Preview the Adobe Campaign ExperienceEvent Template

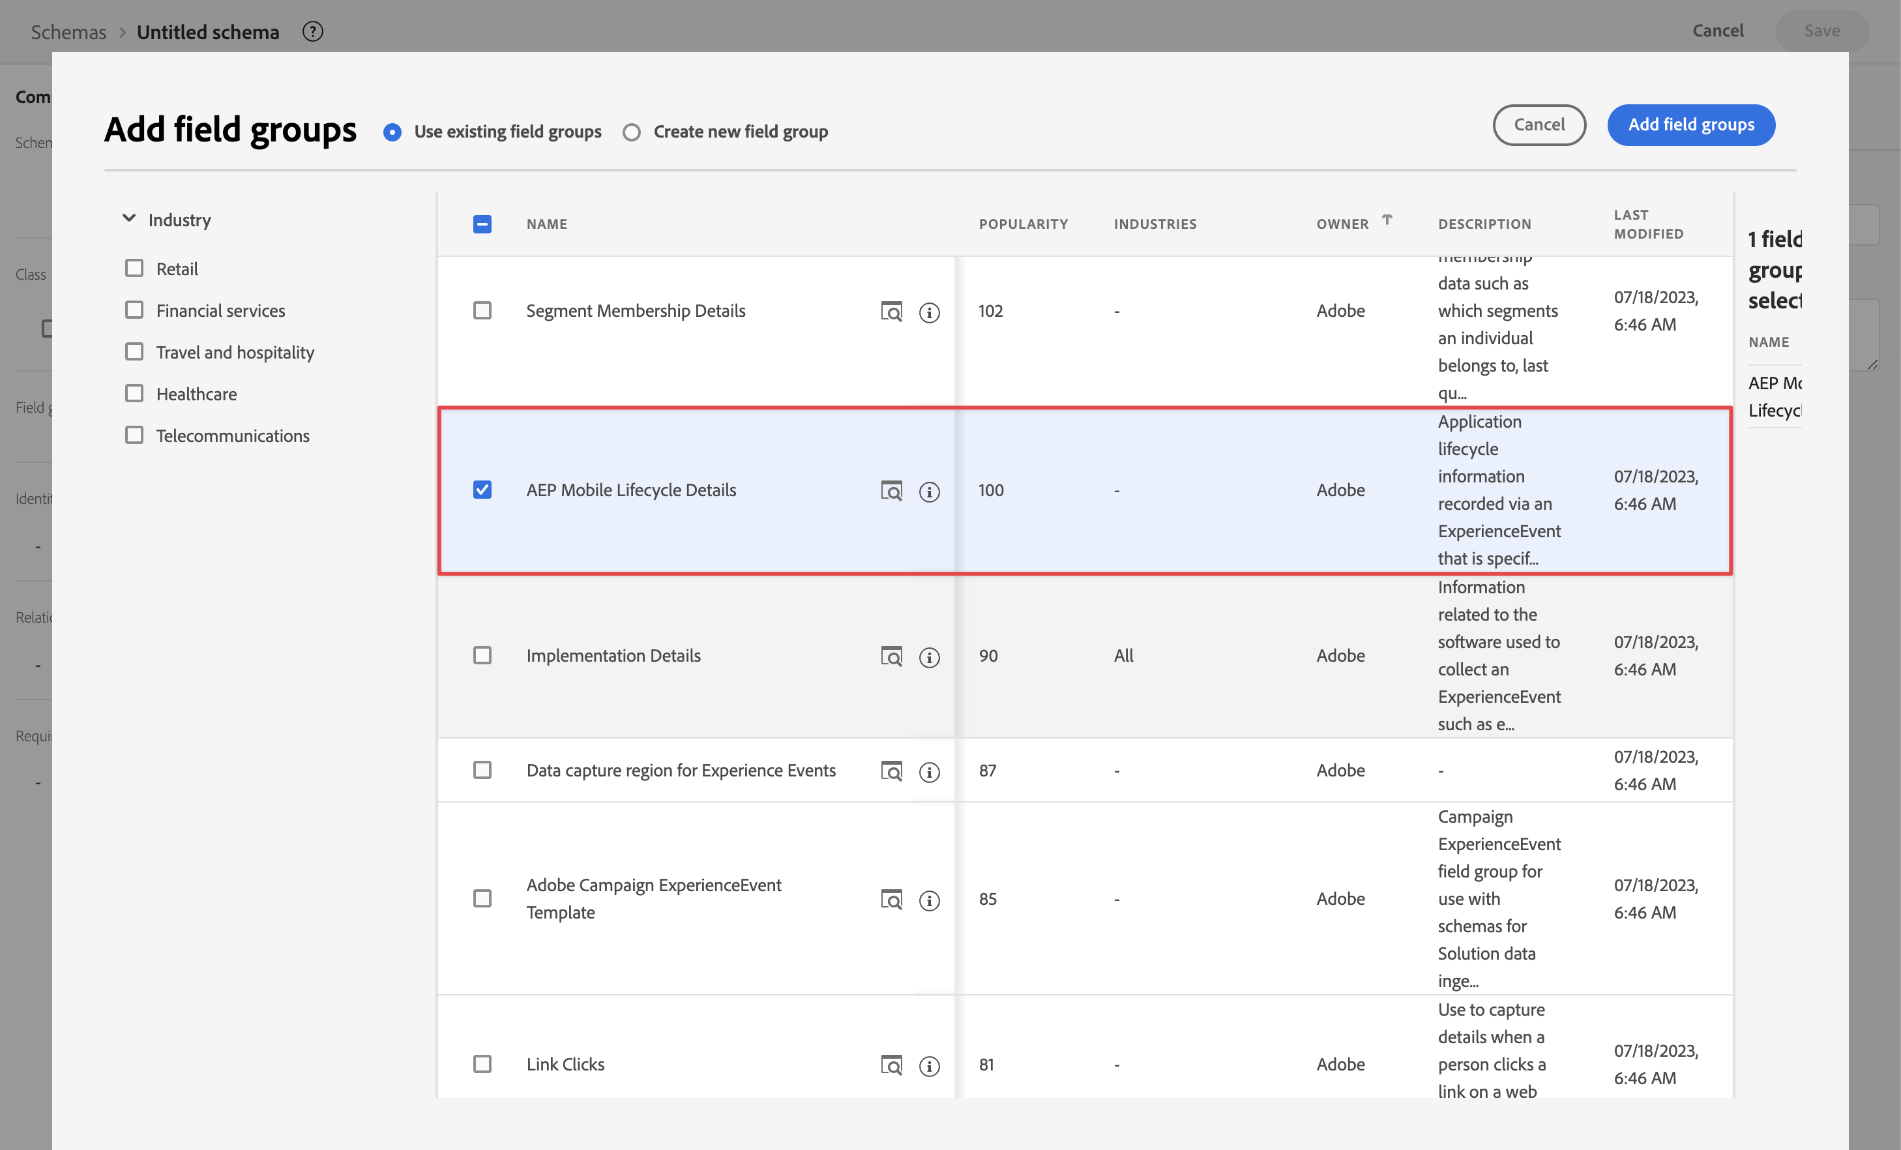tap(891, 899)
